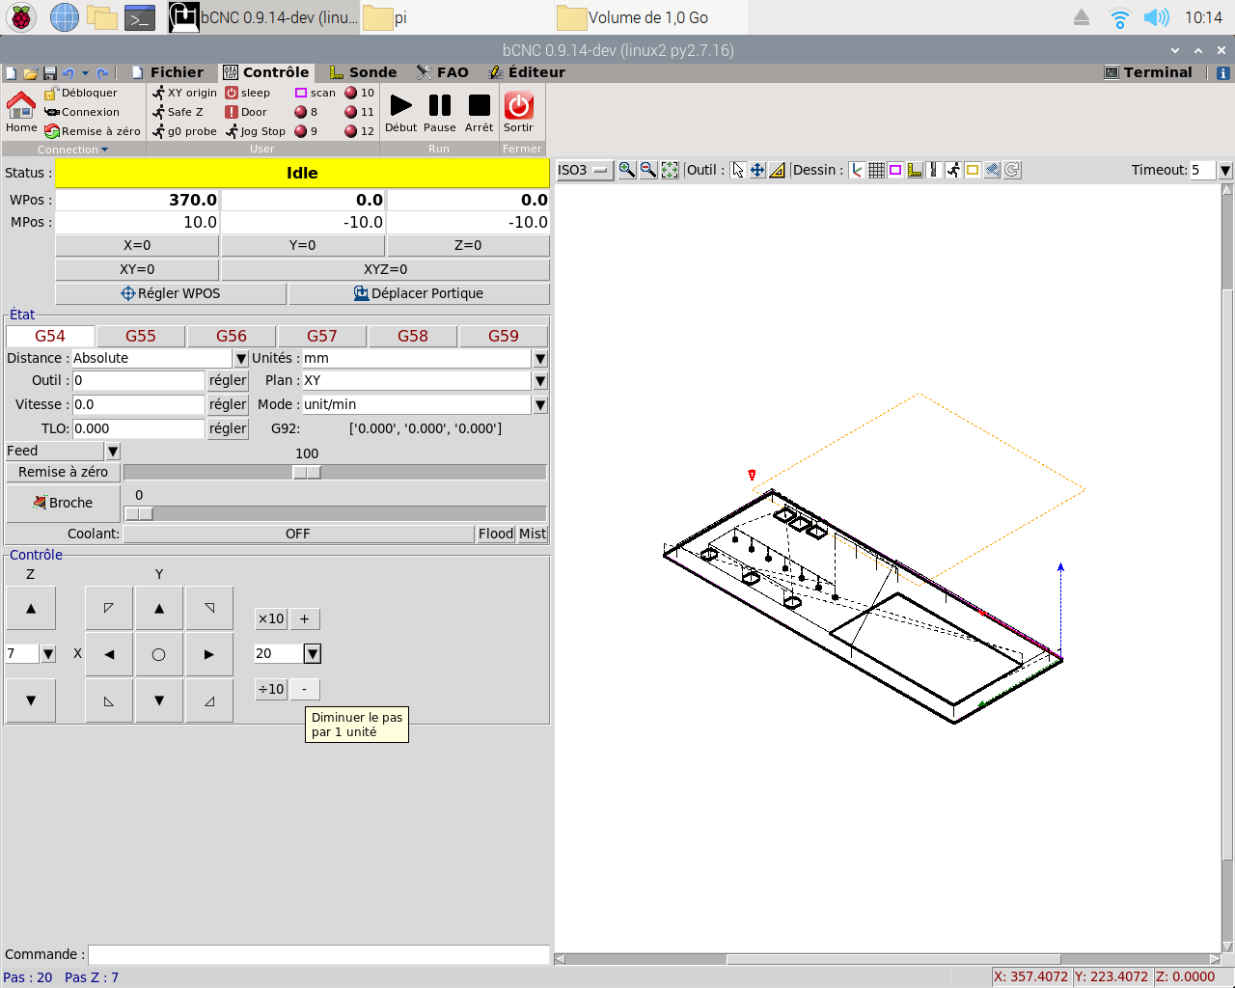Viewport: 1235px width, 988px height.
Task: Click the feed override slider handle
Action: tap(307, 472)
